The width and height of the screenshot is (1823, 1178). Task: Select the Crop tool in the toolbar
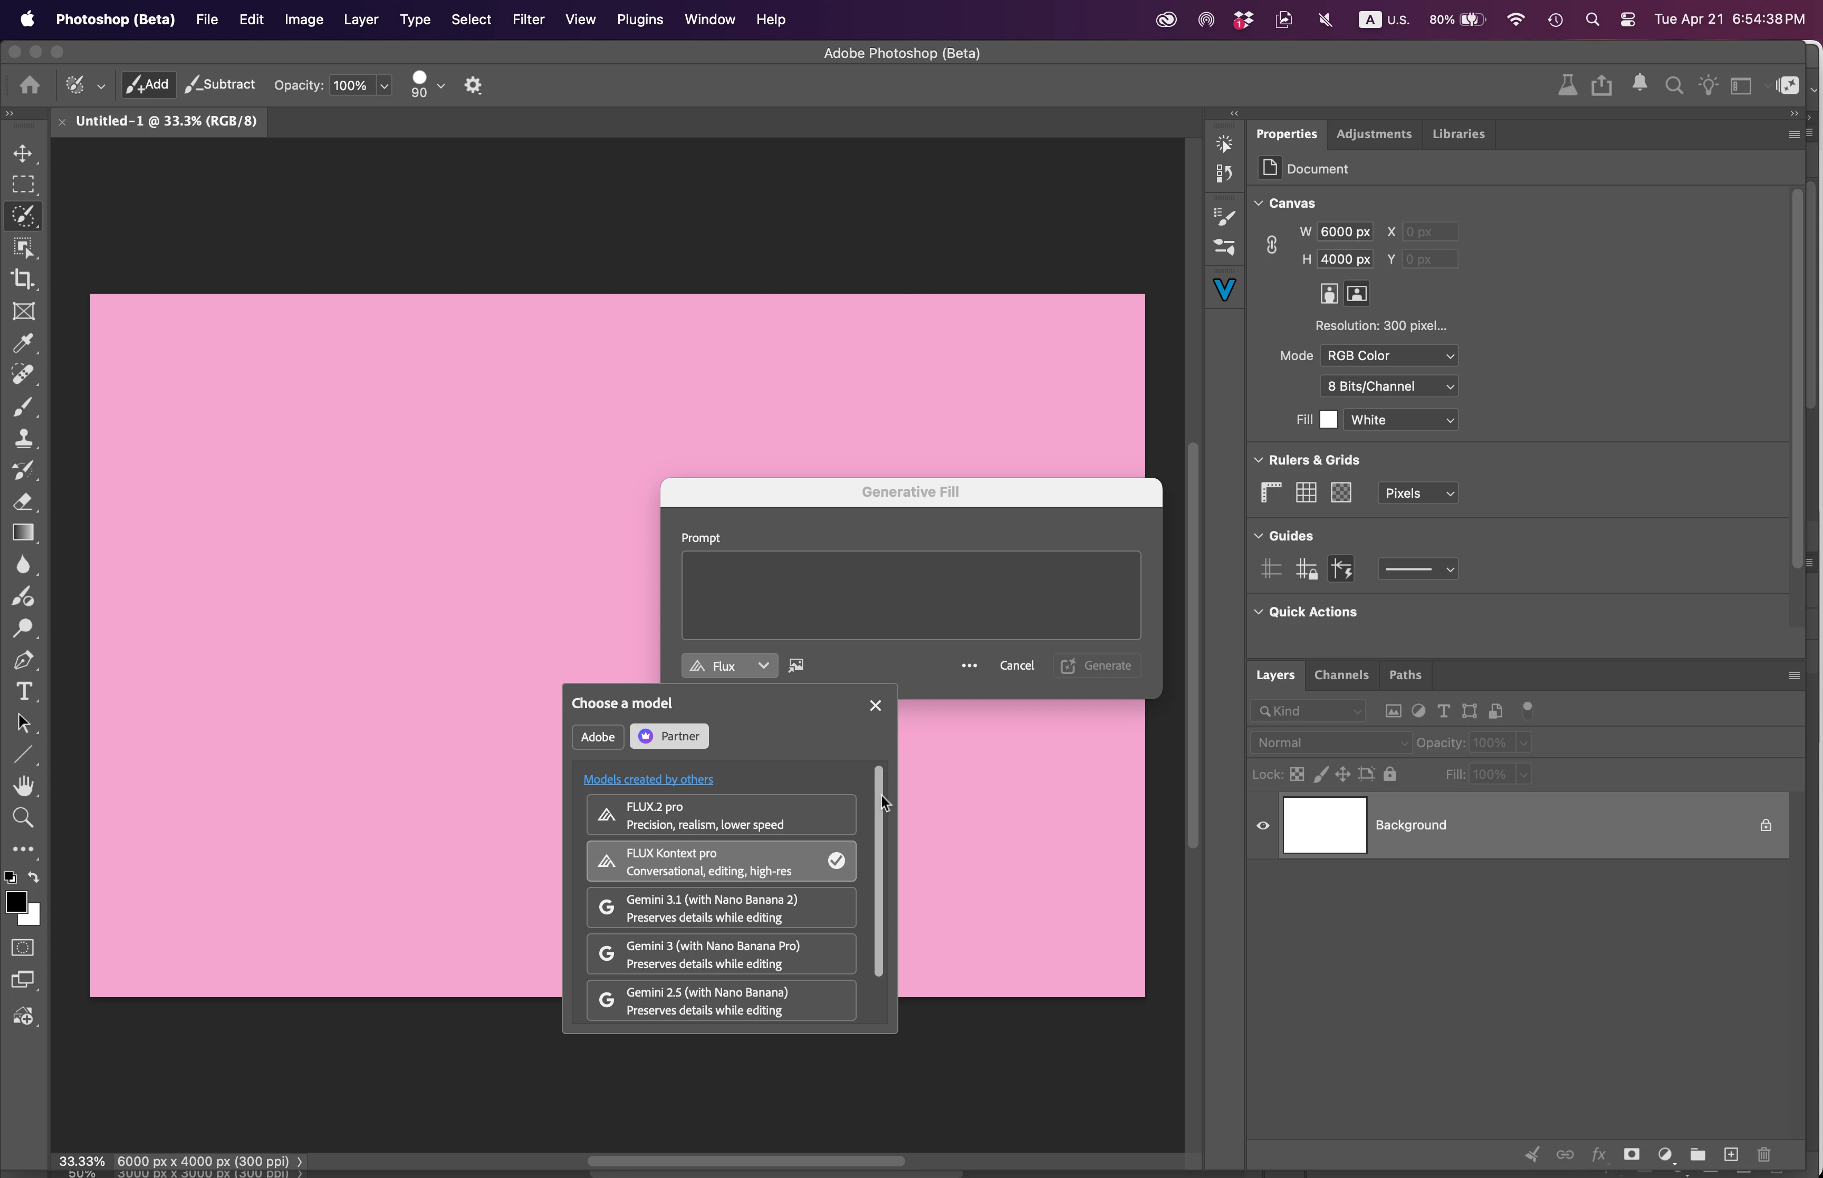pyautogui.click(x=23, y=279)
